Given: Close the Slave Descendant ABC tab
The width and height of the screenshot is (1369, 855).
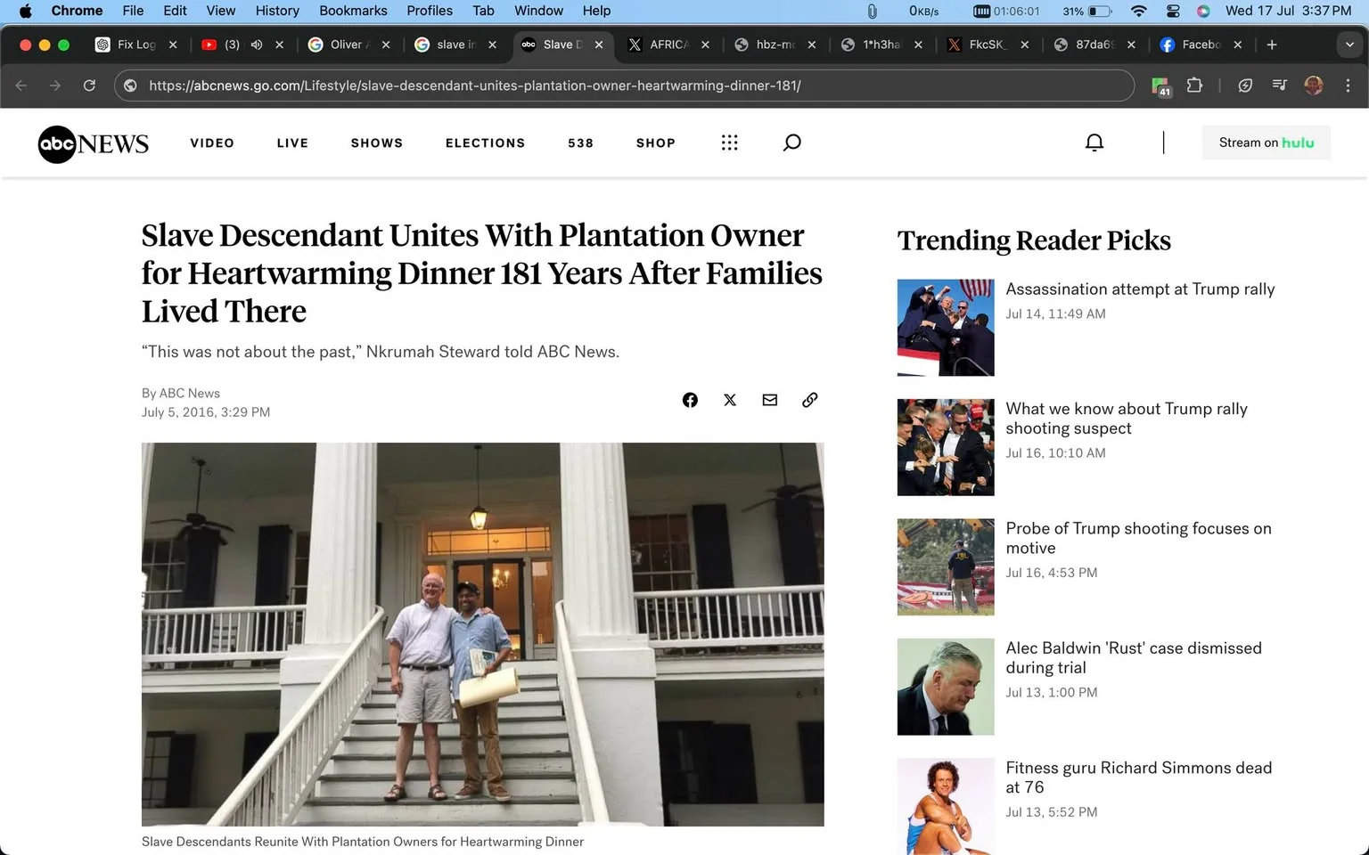Looking at the screenshot, I should 599,45.
